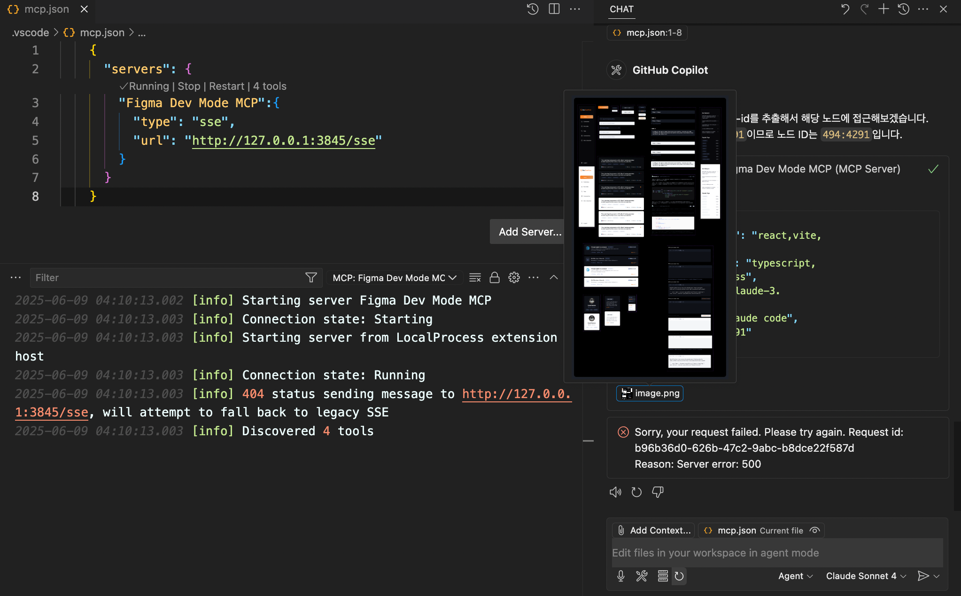This screenshot has width=961, height=596.
Task: Open chat panel more options ellipsis
Action: tap(923, 9)
